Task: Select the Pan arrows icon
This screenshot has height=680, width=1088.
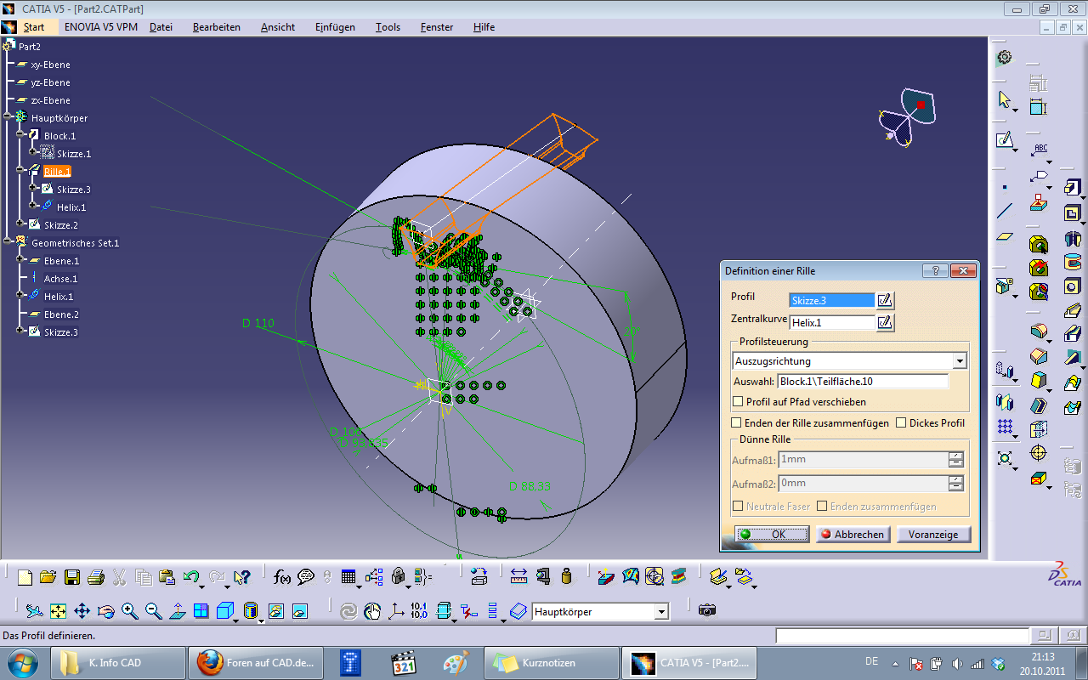Action: (x=82, y=611)
